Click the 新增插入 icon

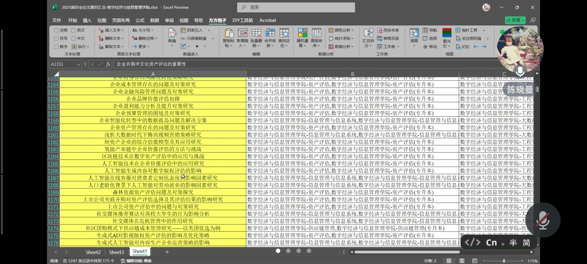pos(242,34)
